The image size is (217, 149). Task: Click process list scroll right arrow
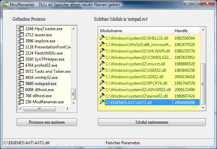[x=67, y=109]
